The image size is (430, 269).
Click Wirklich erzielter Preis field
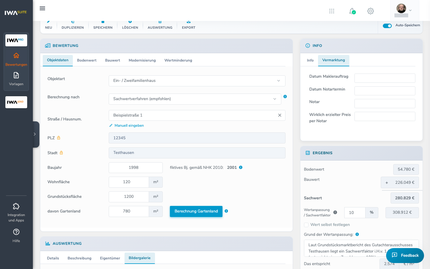(385, 116)
